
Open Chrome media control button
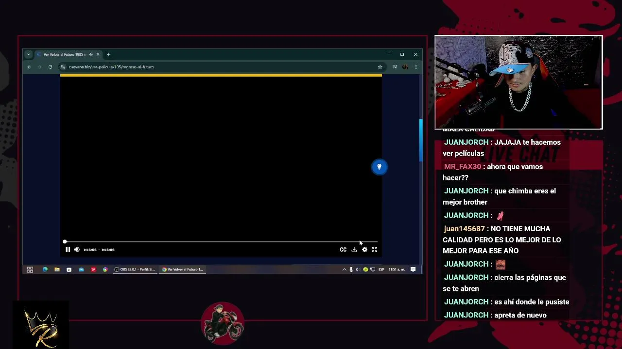click(x=395, y=67)
